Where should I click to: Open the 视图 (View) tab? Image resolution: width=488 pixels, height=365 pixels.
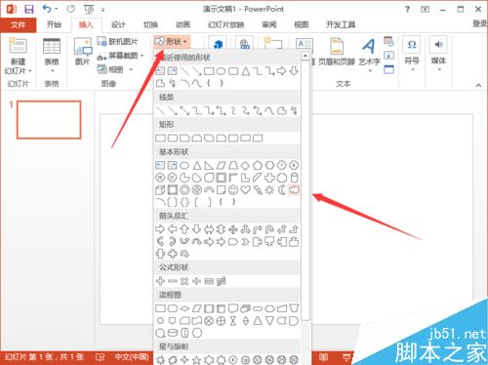pyautogui.click(x=301, y=24)
